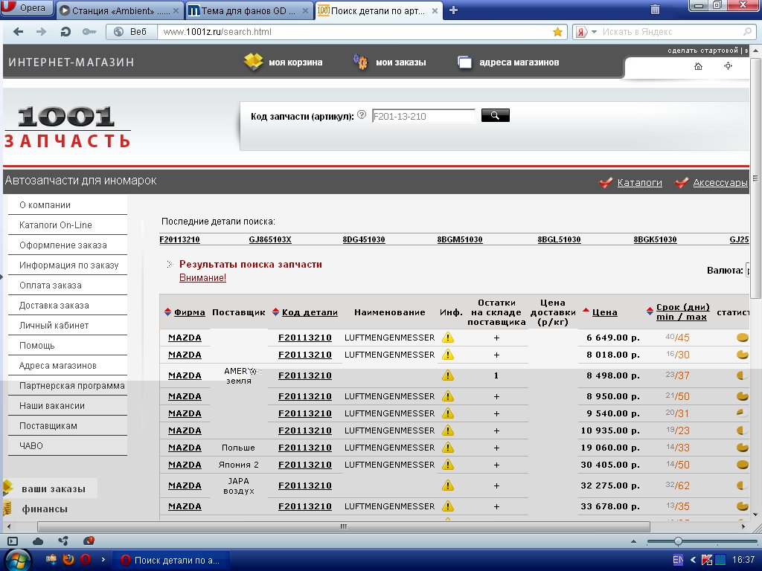
Task: Click the article code input field
Action: tap(423, 116)
